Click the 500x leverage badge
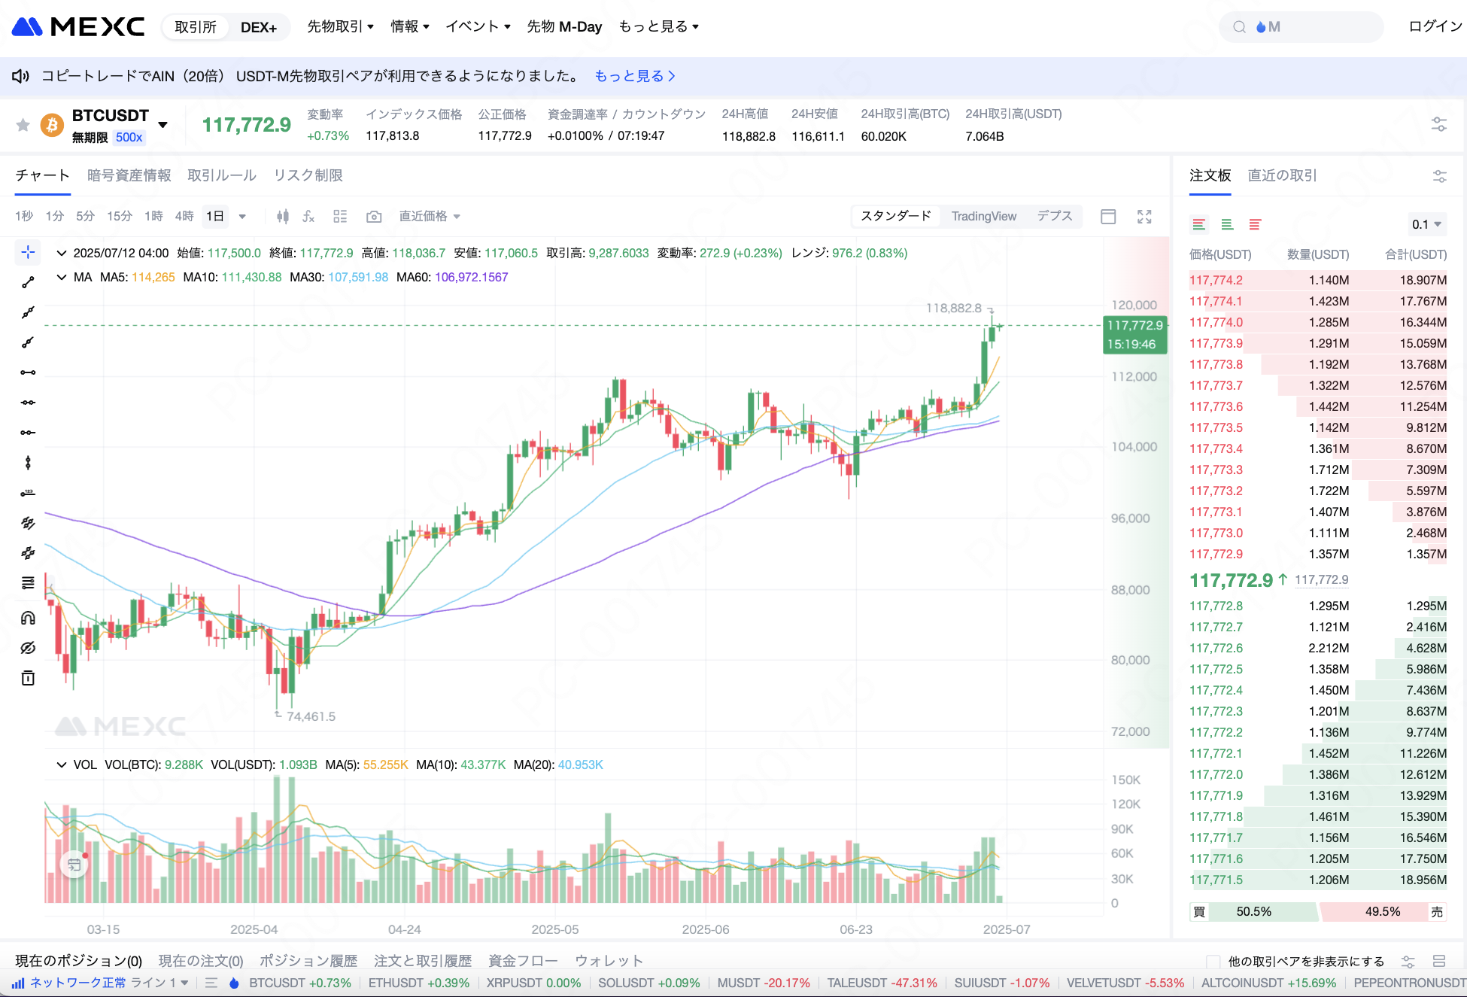 click(129, 138)
